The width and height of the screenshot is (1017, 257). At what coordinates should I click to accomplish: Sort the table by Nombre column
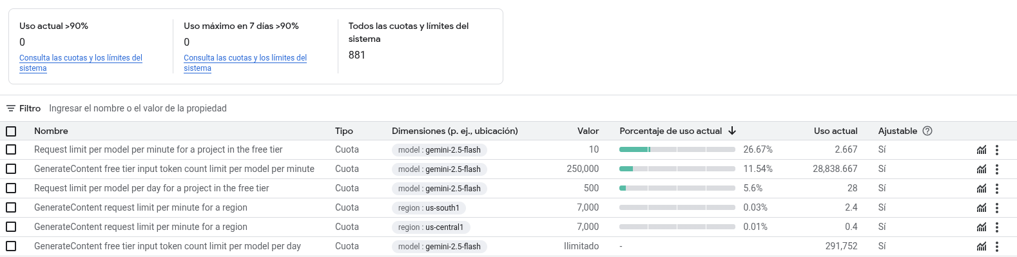click(51, 131)
